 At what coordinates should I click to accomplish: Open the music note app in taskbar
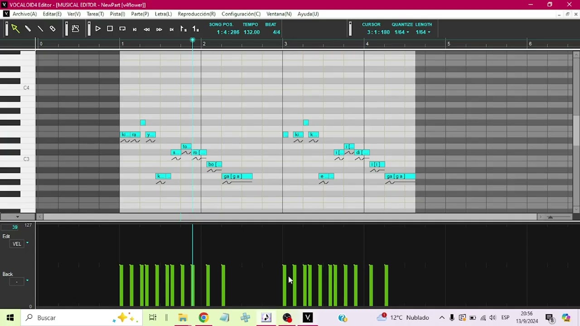pos(266,318)
